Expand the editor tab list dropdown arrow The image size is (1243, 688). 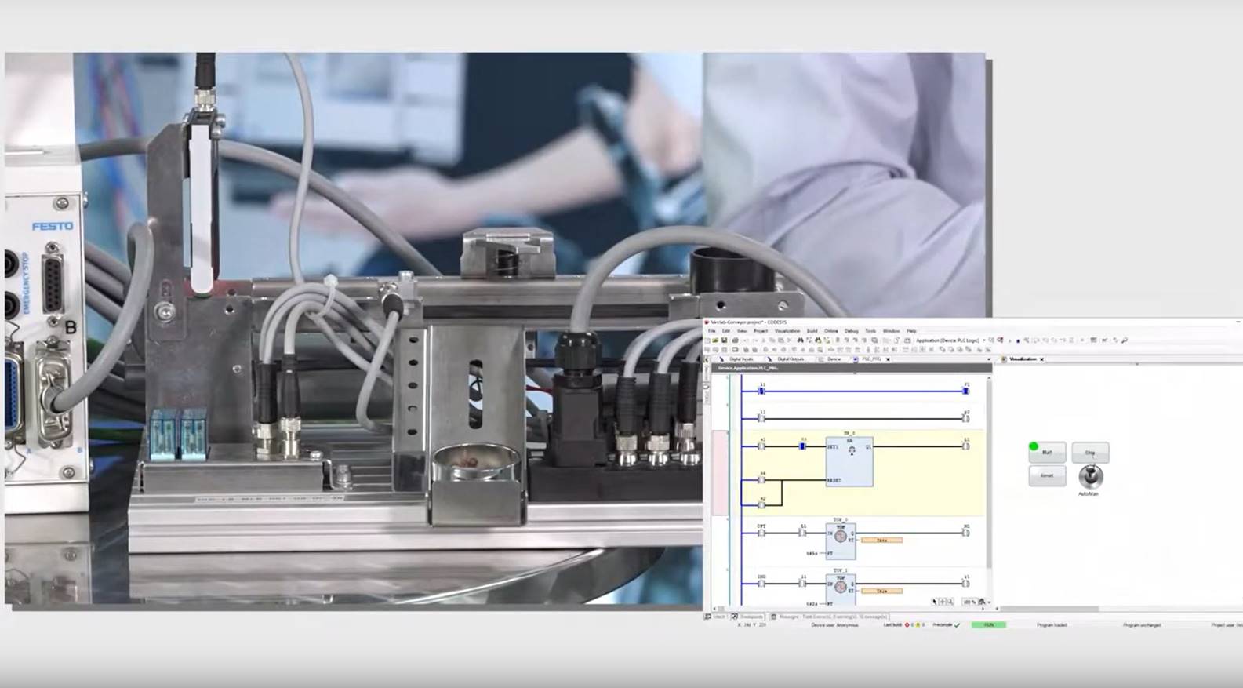(988, 359)
